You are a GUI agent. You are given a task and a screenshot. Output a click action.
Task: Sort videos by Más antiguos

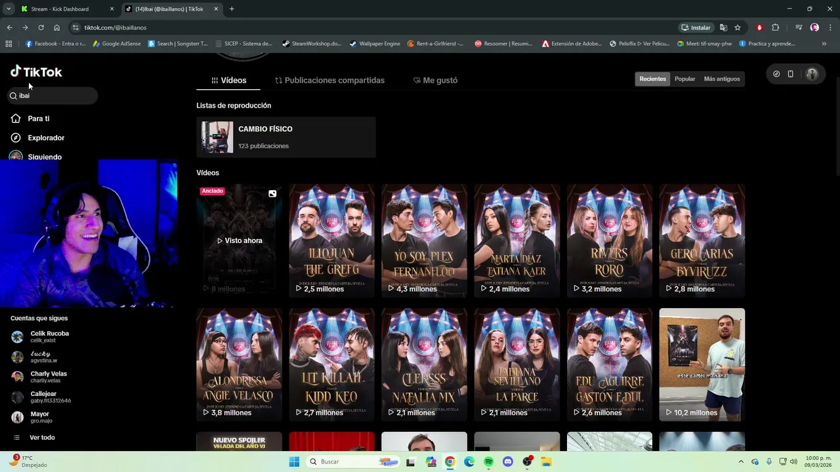click(x=721, y=79)
